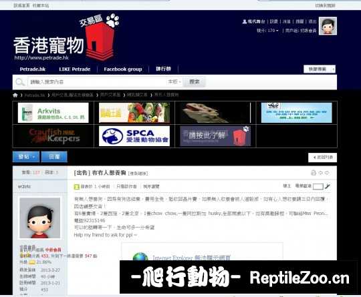361x297 pixels.
Task: Open the 快捷導航 quick navigation dropdown
Action: [x=320, y=69]
